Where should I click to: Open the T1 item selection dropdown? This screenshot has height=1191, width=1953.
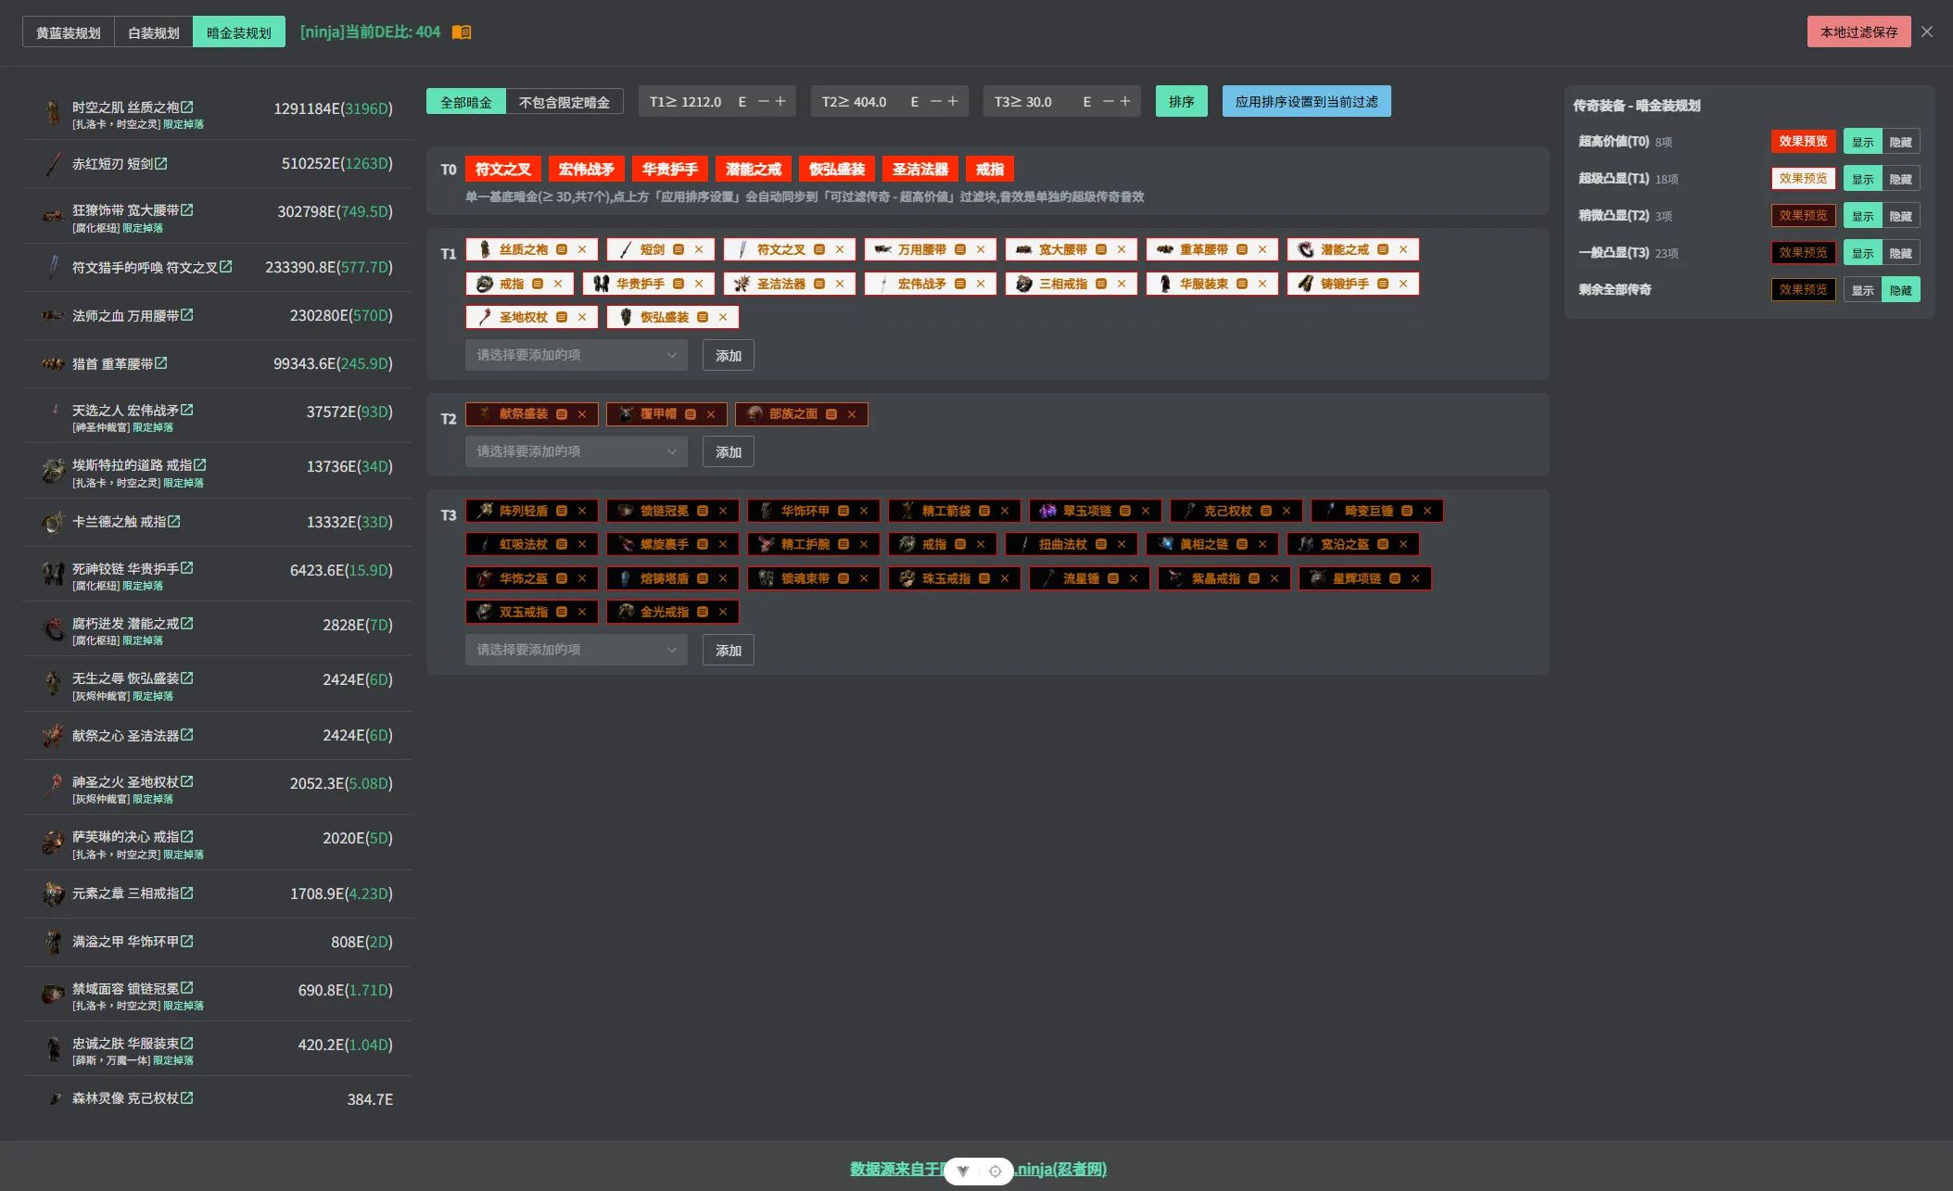coord(577,355)
